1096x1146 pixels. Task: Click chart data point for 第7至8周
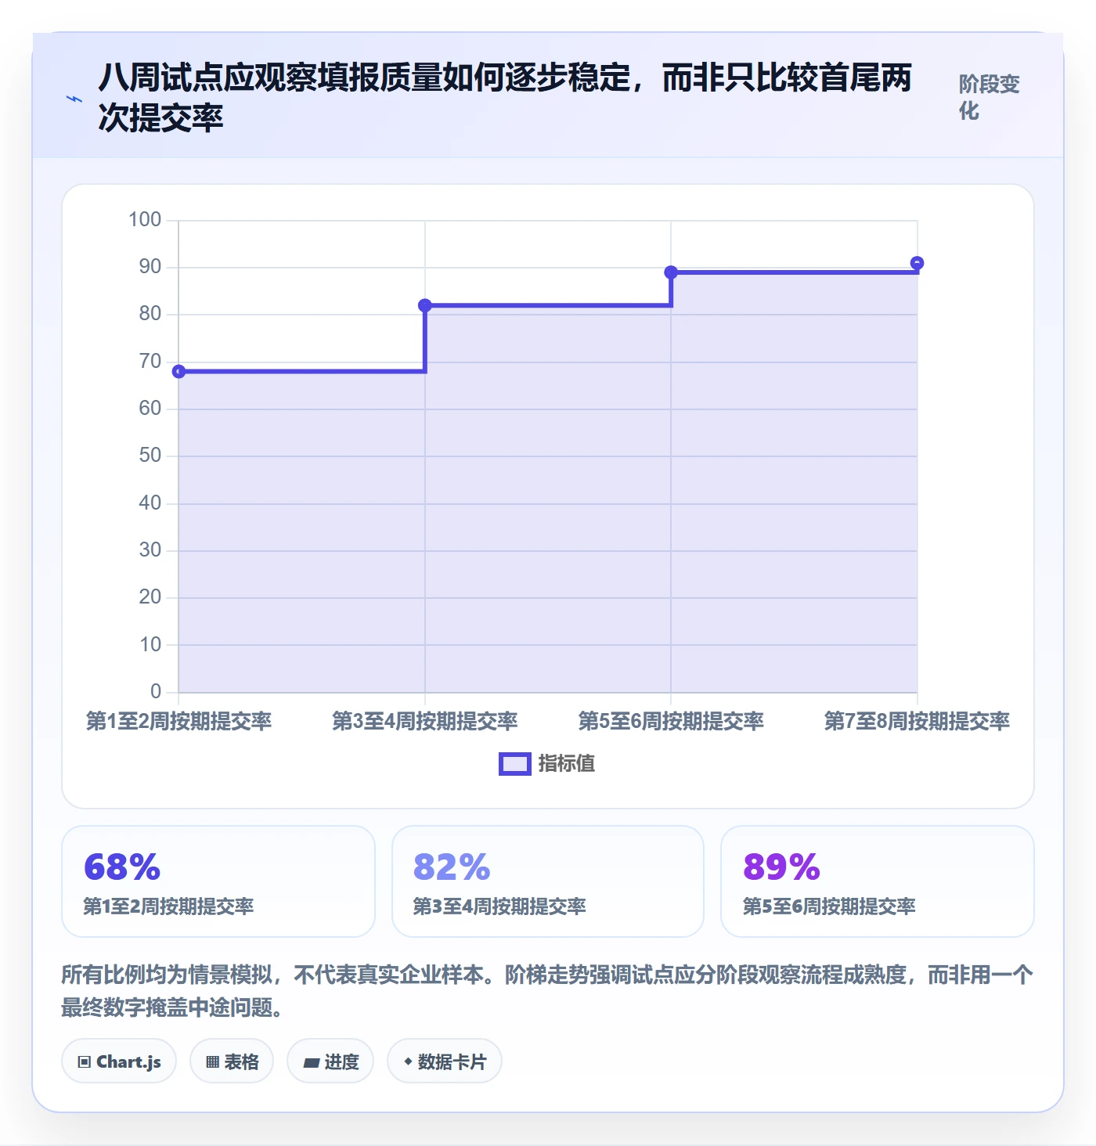pyautogui.click(x=918, y=263)
